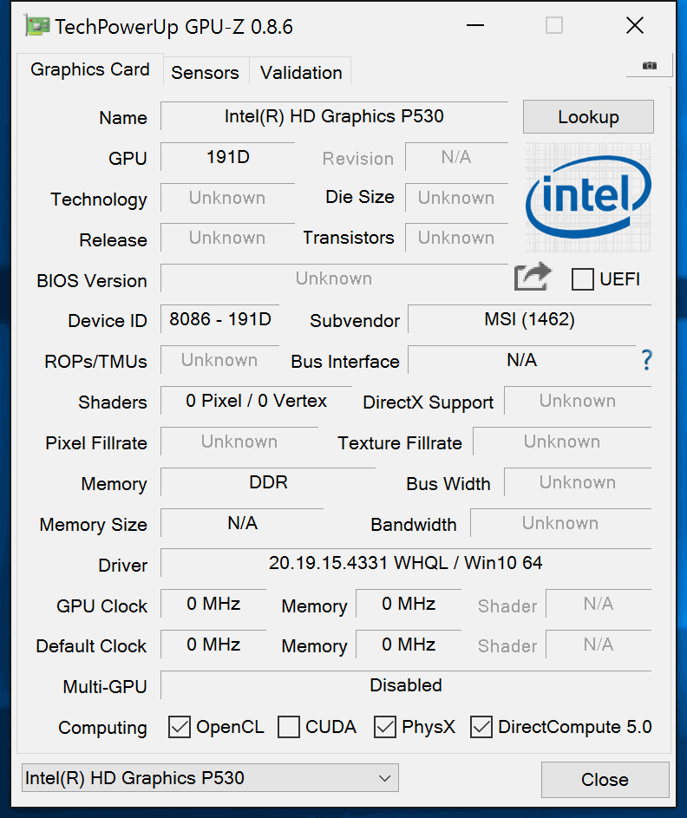
Task: Click the BIOS share export icon
Action: click(533, 278)
